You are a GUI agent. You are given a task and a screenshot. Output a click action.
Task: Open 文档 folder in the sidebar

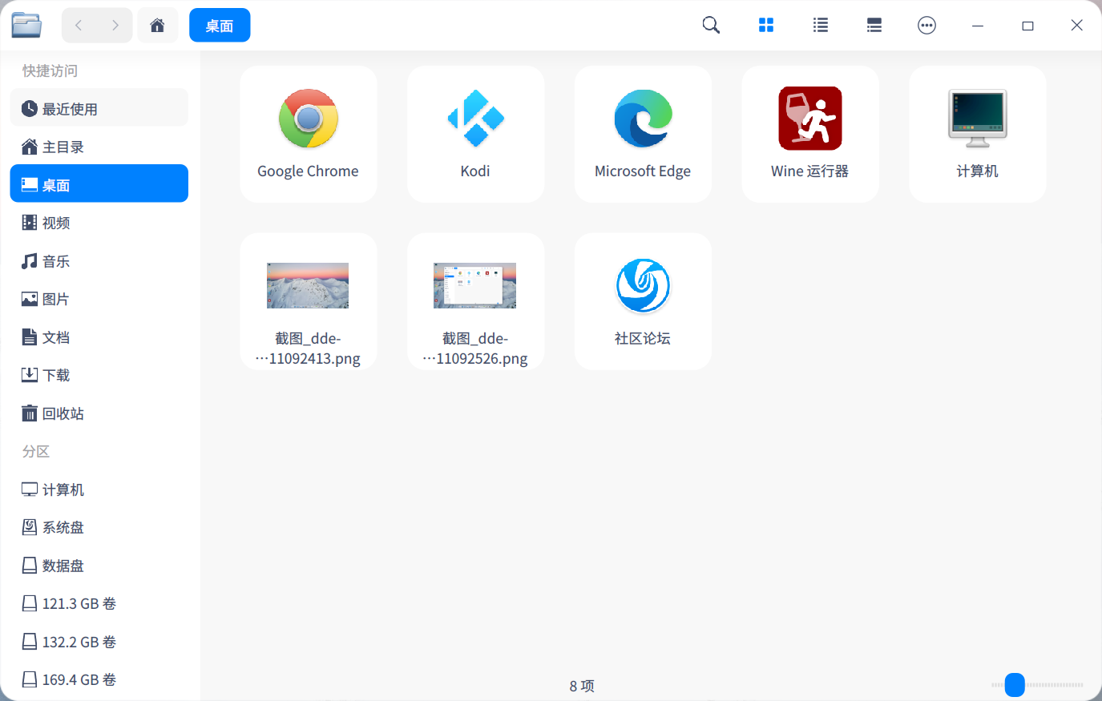(x=99, y=337)
